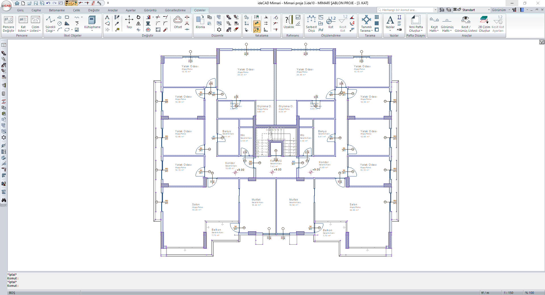
Task: Click the 1 : 150 scale in status bar
Action: click(x=509, y=293)
